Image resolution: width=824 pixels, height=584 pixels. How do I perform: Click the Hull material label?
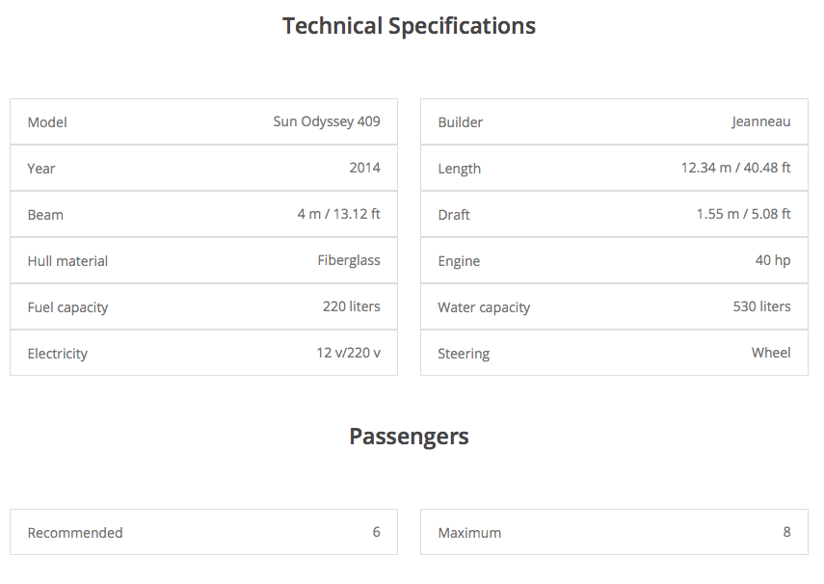[67, 261]
